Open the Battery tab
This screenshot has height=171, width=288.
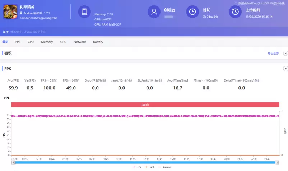coord(98,42)
